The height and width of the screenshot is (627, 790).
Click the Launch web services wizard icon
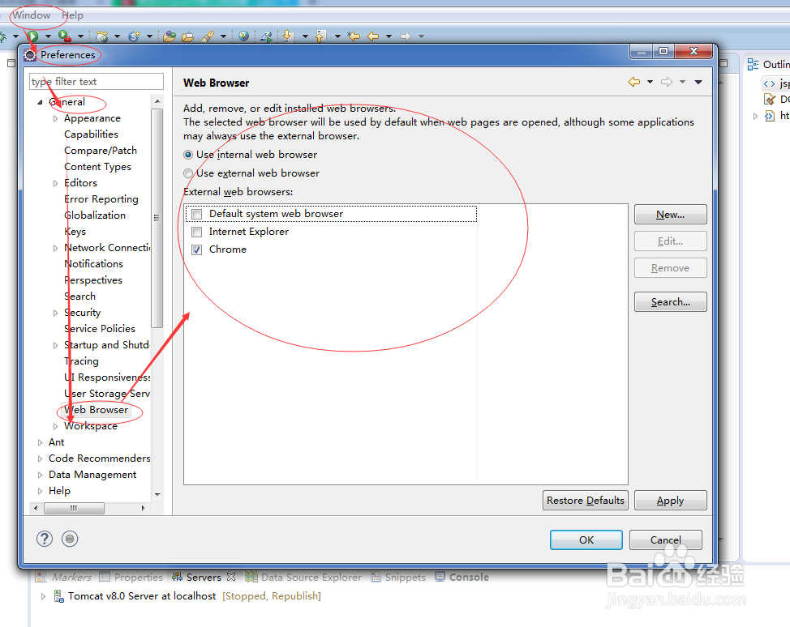(267, 36)
